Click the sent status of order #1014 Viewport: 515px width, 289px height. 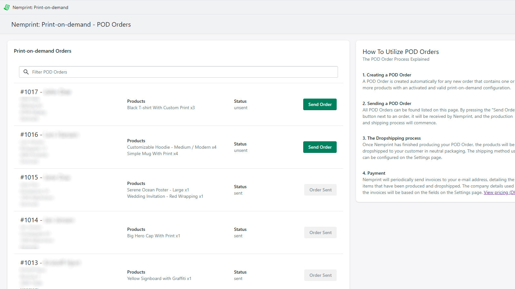[238, 236]
